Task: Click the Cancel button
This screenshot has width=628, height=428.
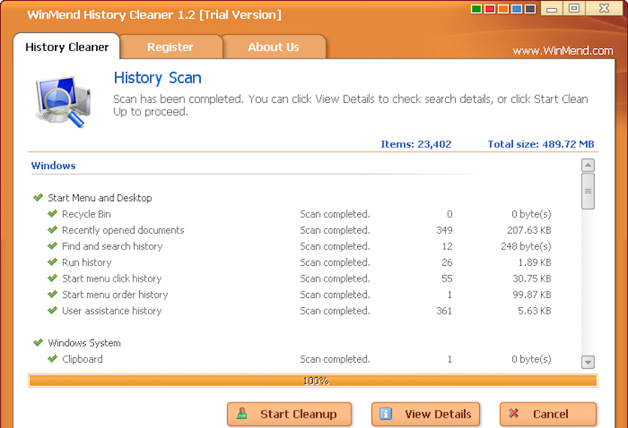Action: [548, 414]
